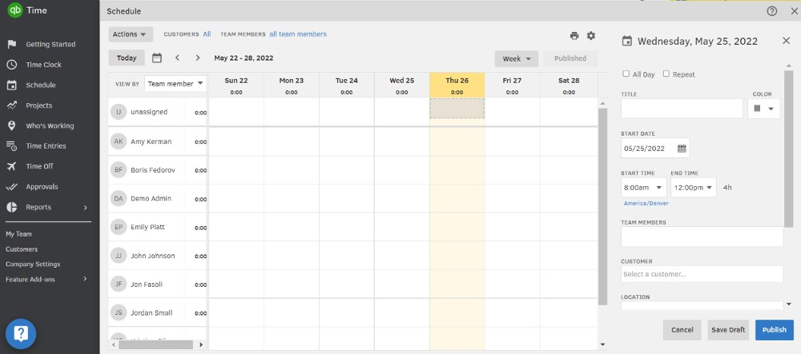Image resolution: width=801 pixels, height=354 pixels.
Task: Open schedule settings gear icon
Action: (591, 36)
